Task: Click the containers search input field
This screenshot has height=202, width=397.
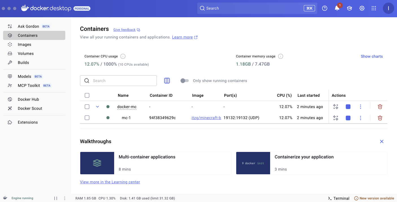Action: (x=122, y=81)
